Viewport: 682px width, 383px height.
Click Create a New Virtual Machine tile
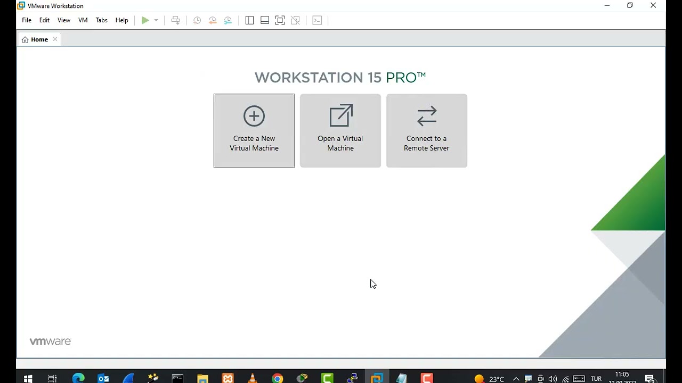click(254, 131)
